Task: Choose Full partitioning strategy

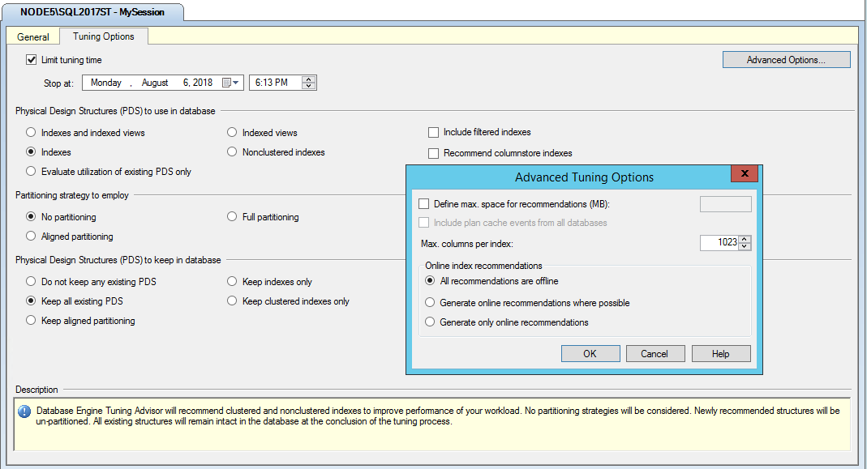Action: pyautogui.click(x=231, y=217)
